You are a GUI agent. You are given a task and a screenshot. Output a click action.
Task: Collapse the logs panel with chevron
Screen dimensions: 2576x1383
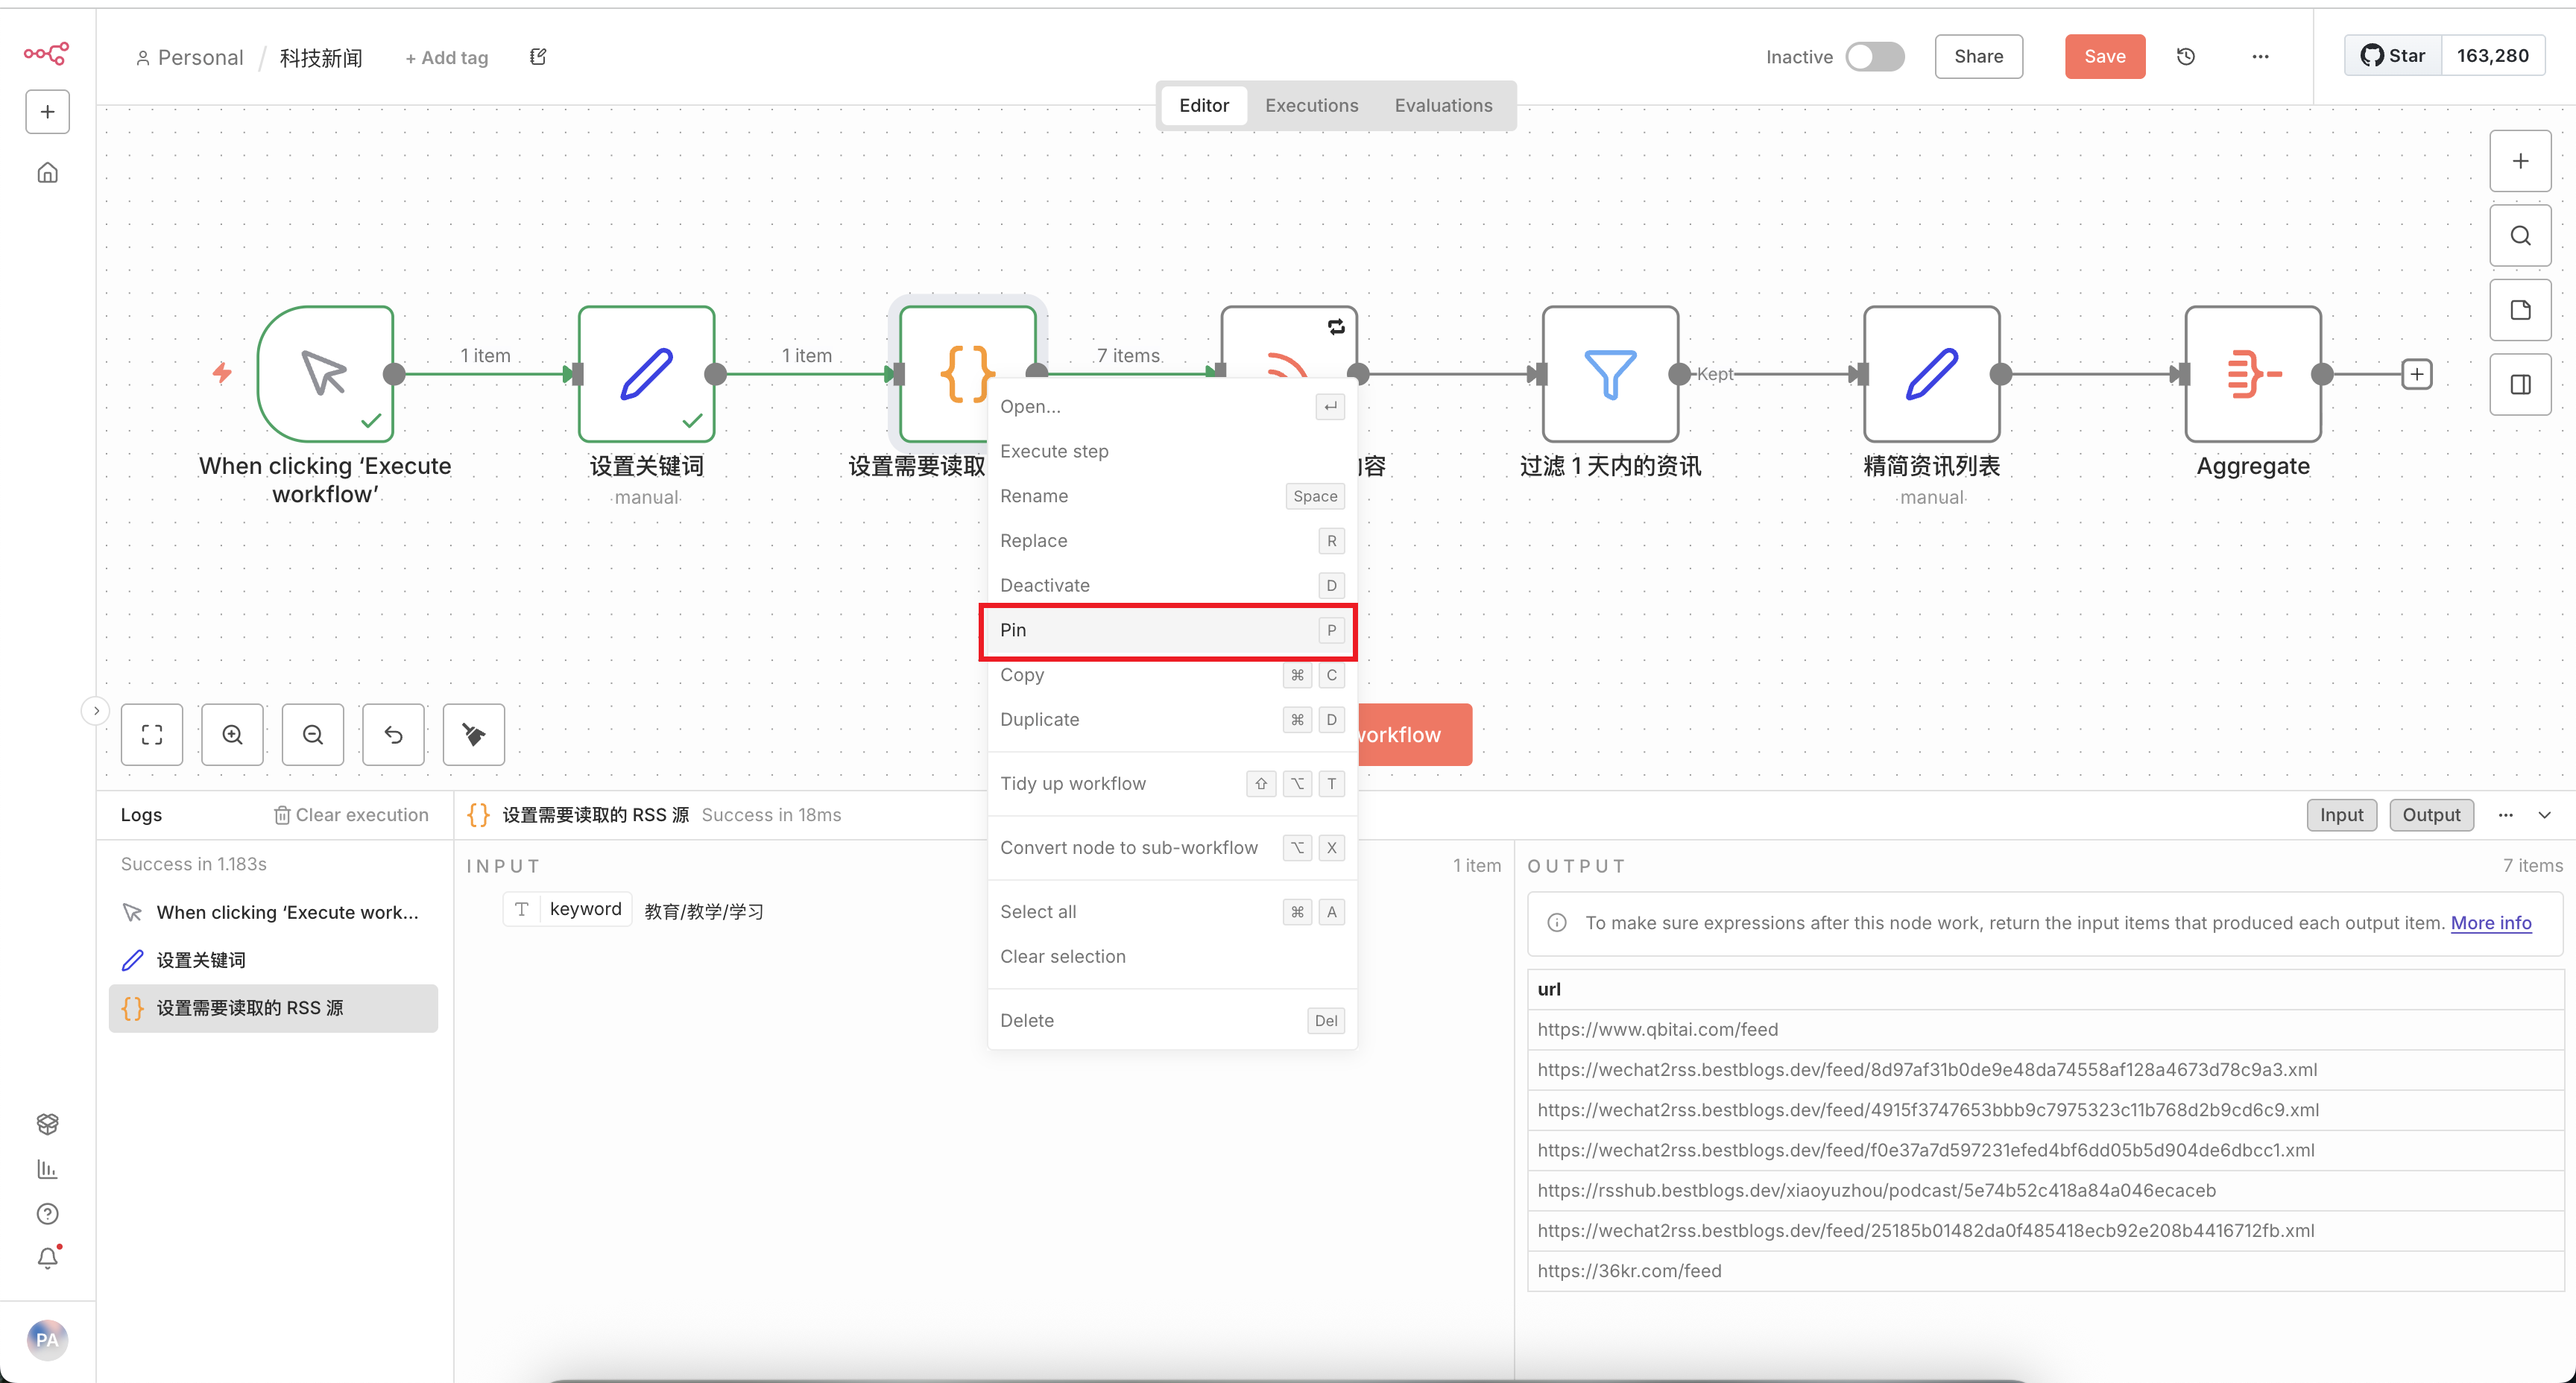point(2545,815)
